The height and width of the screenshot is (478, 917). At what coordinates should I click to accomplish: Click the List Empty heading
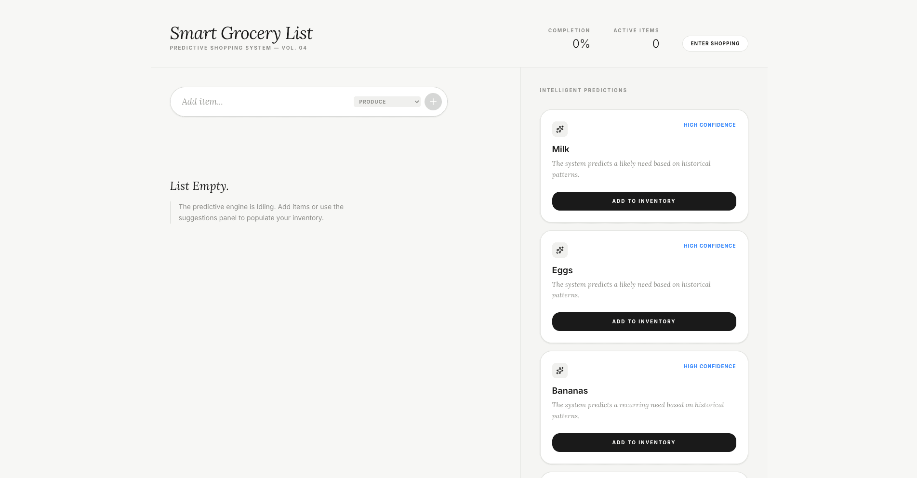[199, 186]
